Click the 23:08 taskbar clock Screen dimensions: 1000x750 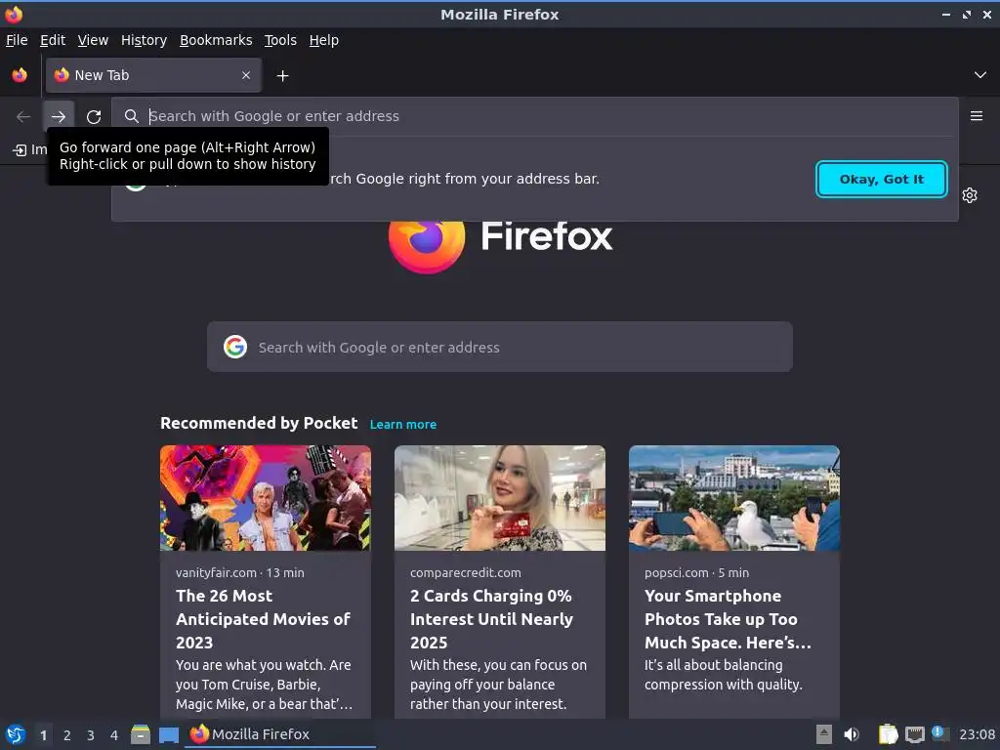[977, 734]
